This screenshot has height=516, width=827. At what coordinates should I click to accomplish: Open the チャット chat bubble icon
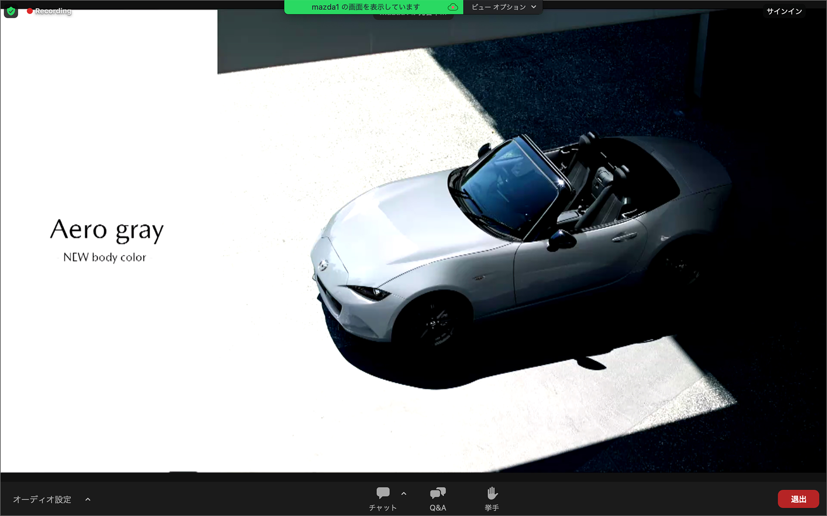point(382,493)
